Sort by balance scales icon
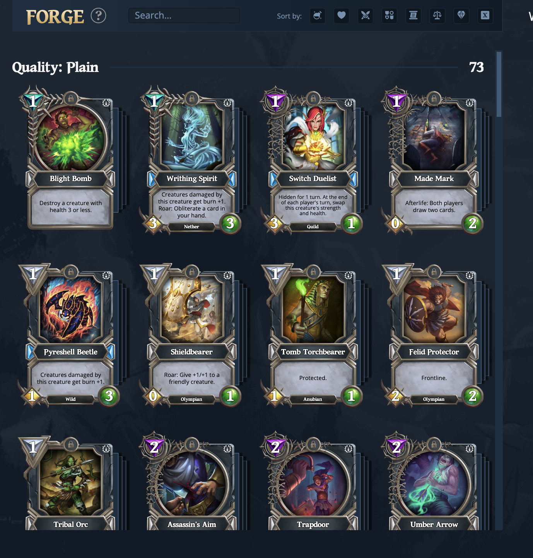 click(437, 15)
